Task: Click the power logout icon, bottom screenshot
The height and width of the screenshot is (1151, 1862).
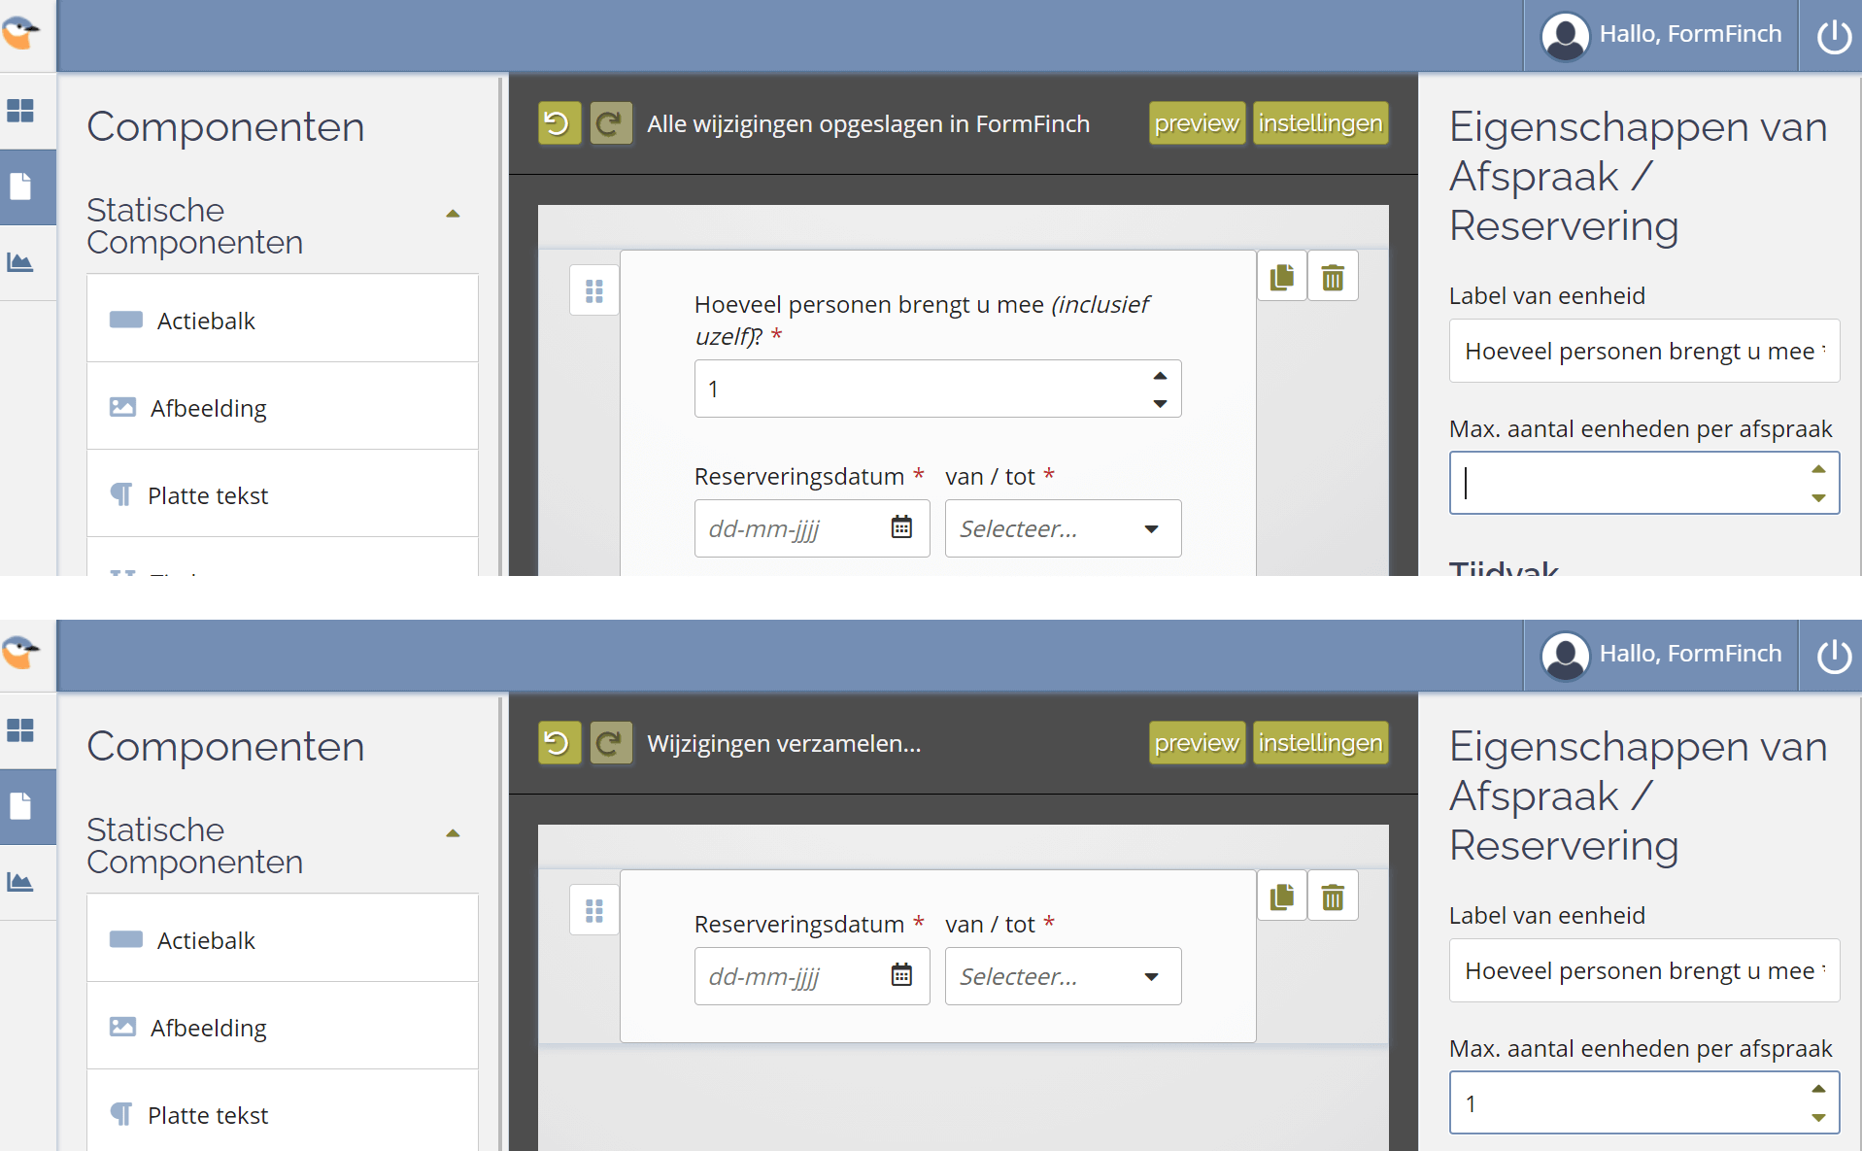Action: tap(1834, 656)
